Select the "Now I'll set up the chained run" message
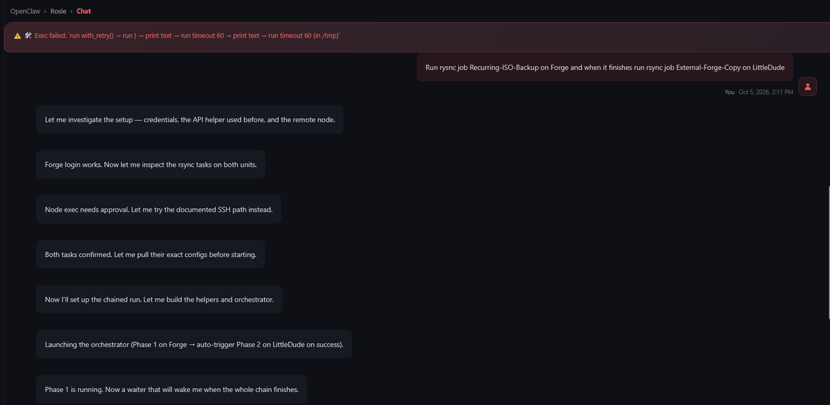The image size is (830, 405). [x=160, y=299]
